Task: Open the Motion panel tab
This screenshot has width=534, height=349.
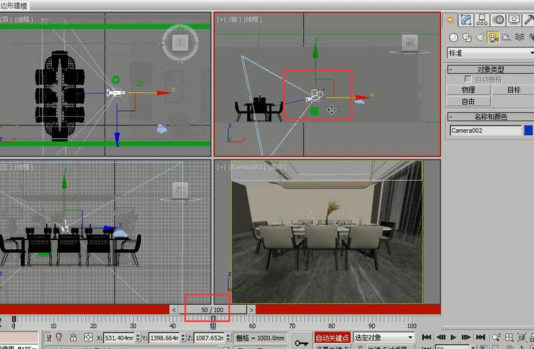Action: point(498,20)
